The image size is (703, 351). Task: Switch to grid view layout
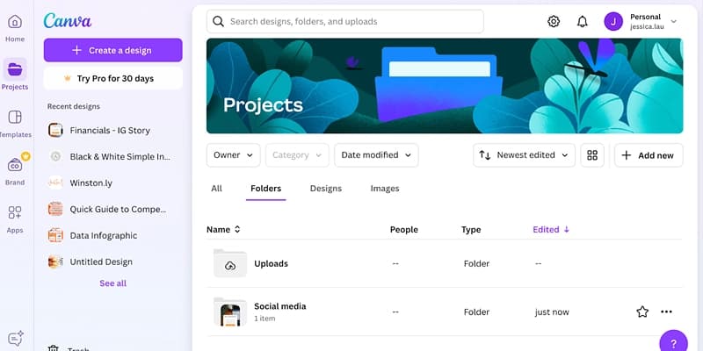[x=592, y=155]
